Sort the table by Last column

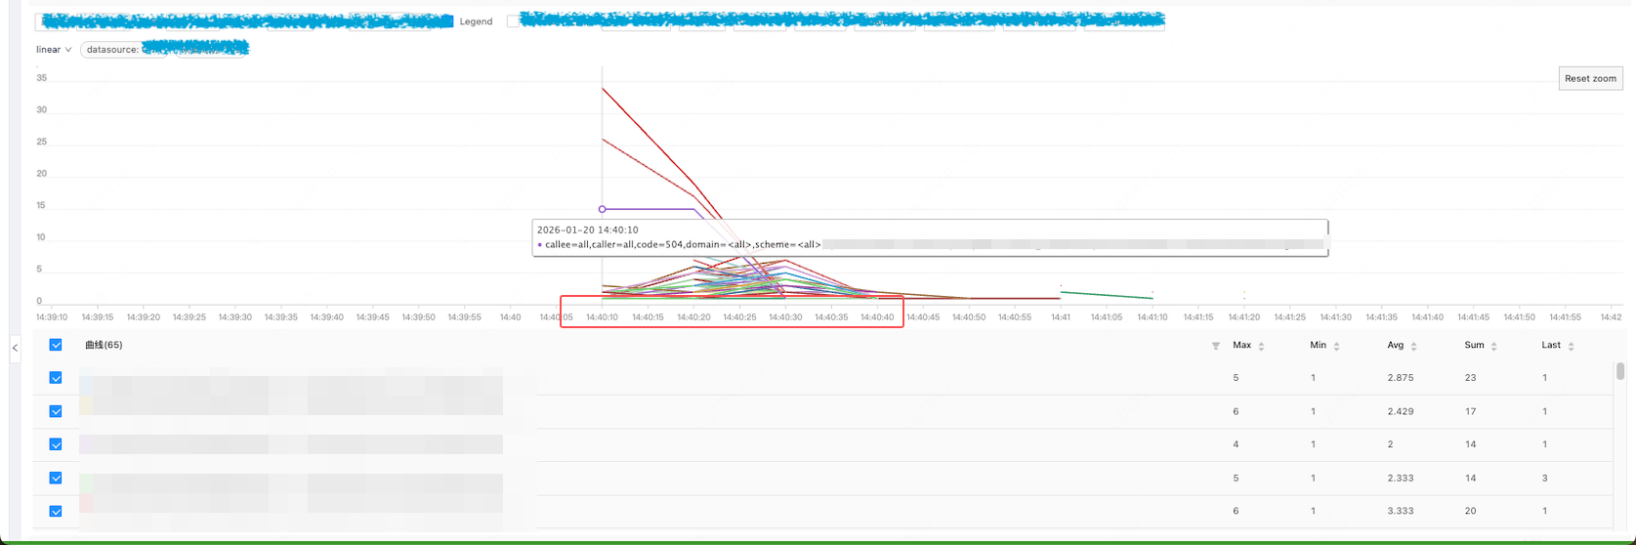coord(1571,346)
